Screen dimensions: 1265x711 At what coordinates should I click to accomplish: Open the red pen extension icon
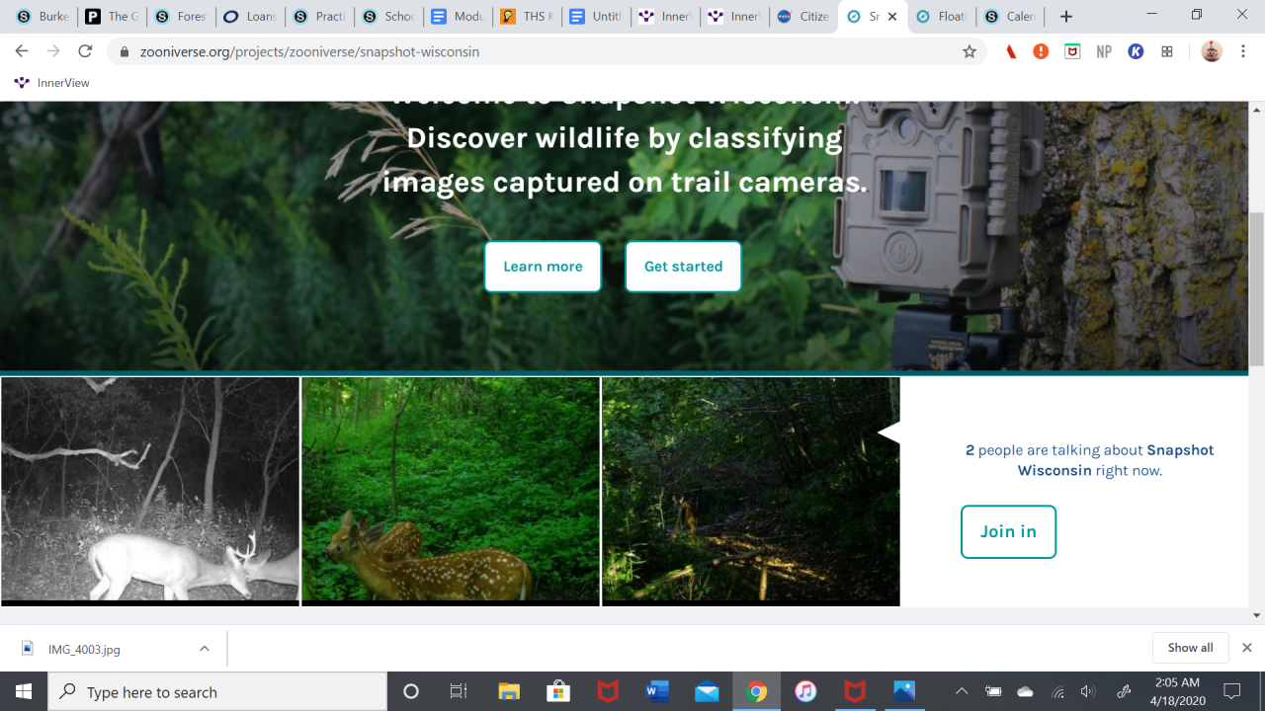(x=1010, y=51)
